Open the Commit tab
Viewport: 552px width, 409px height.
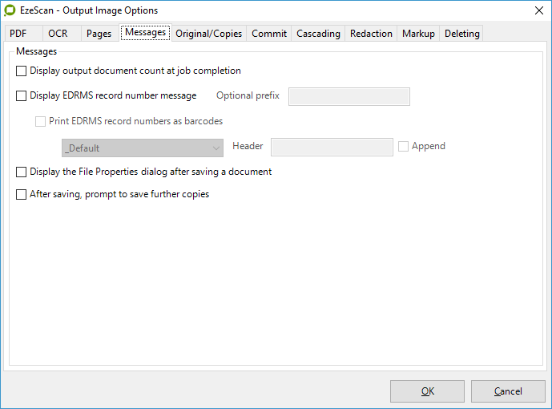pyautogui.click(x=269, y=34)
